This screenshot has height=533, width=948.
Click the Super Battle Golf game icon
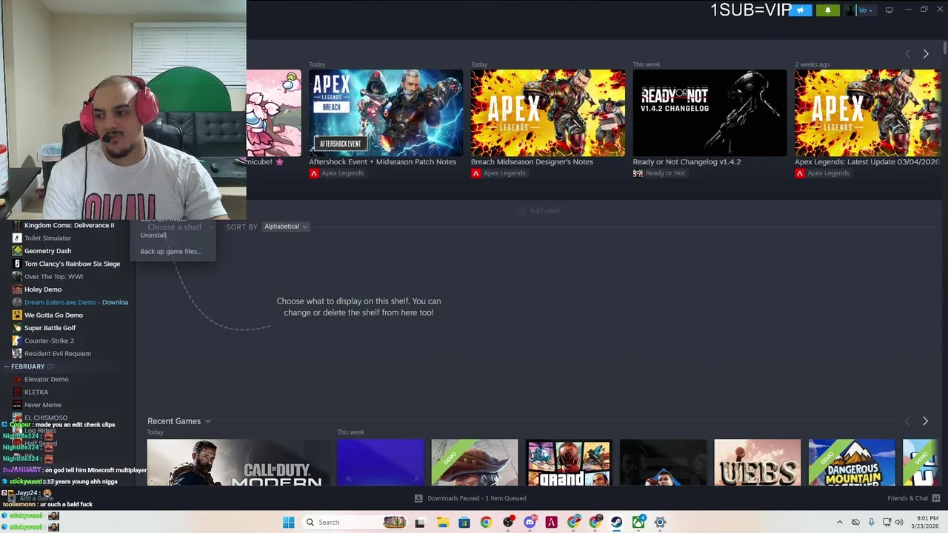tap(17, 328)
